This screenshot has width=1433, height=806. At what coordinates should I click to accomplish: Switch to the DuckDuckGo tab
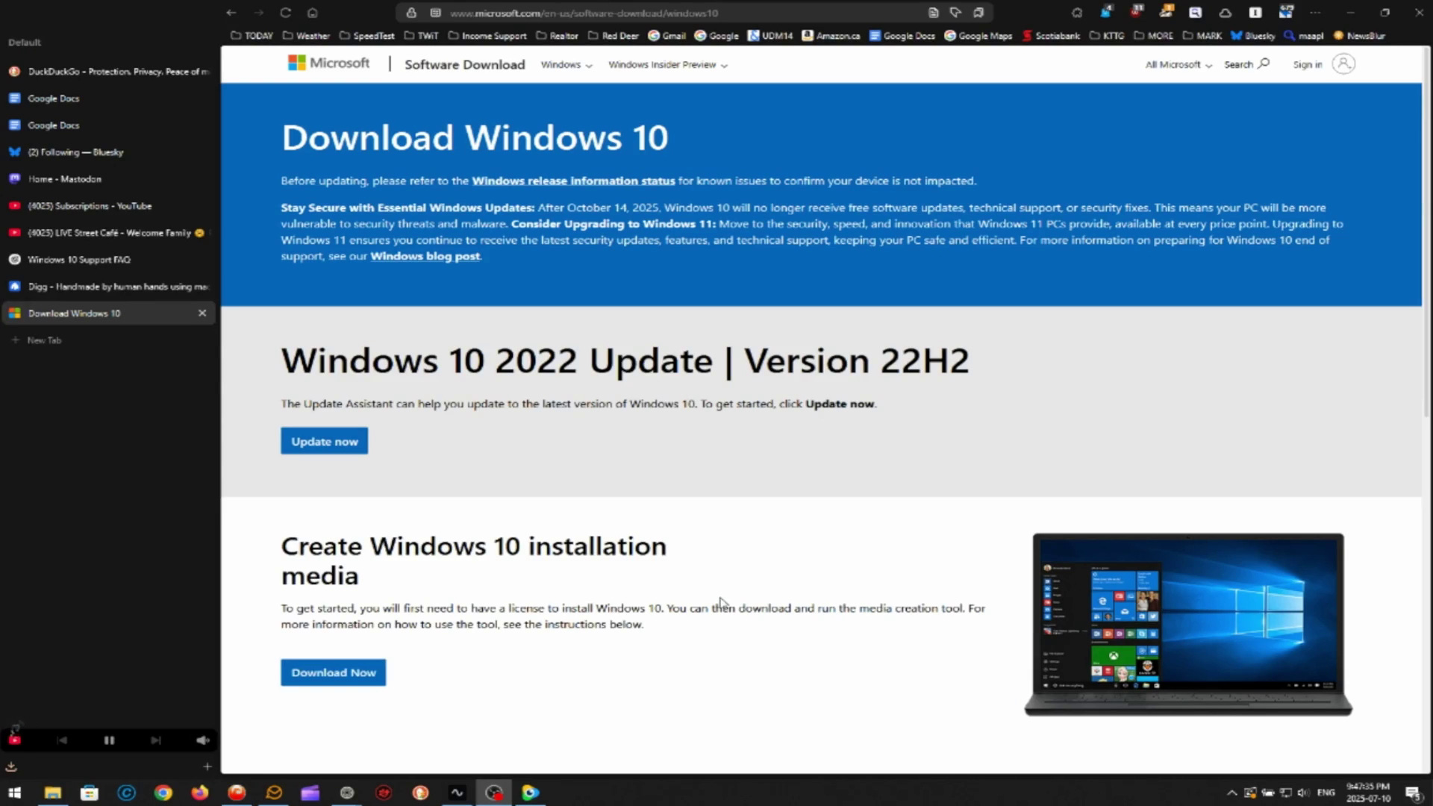(x=109, y=72)
